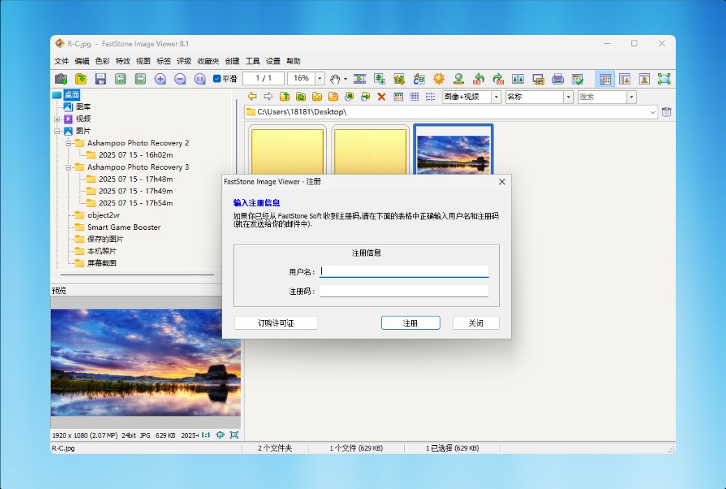Click the Copy To Folder icon

coord(349,96)
